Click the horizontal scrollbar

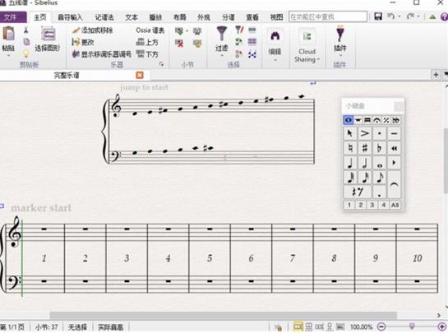pos(223,315)
